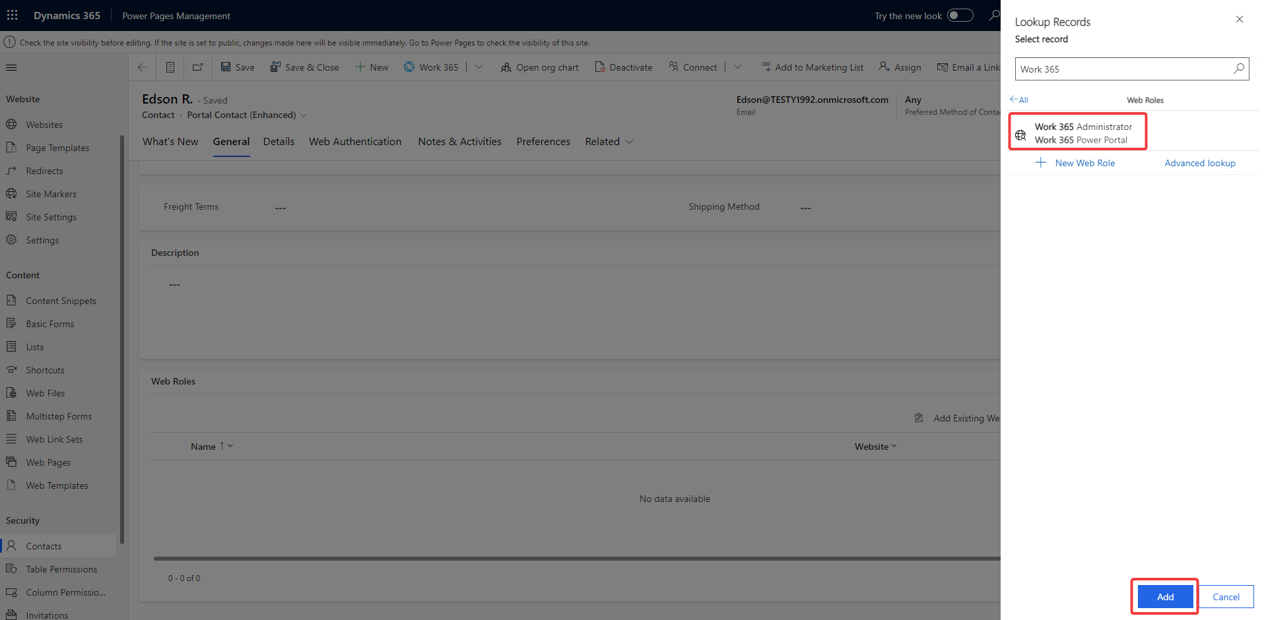Open the Dynamics 365 app launcher waffle
Image resolution: width=1264 pixels, height=620 pixels.
point(12,15)
